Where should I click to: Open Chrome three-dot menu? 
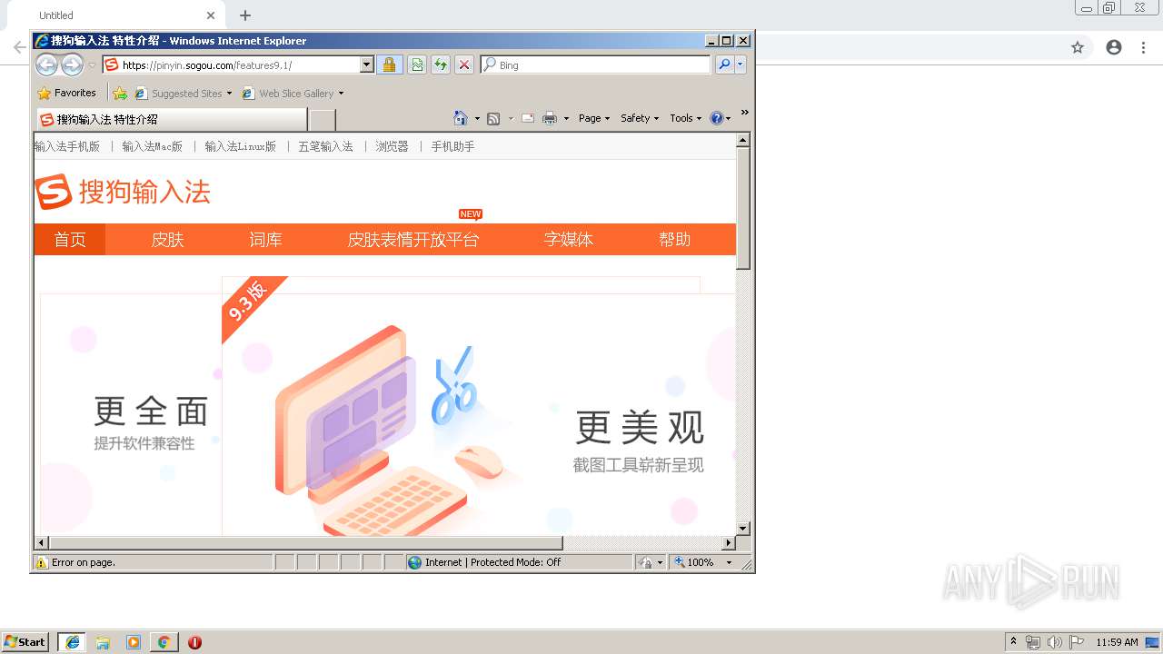point(1143,47)
